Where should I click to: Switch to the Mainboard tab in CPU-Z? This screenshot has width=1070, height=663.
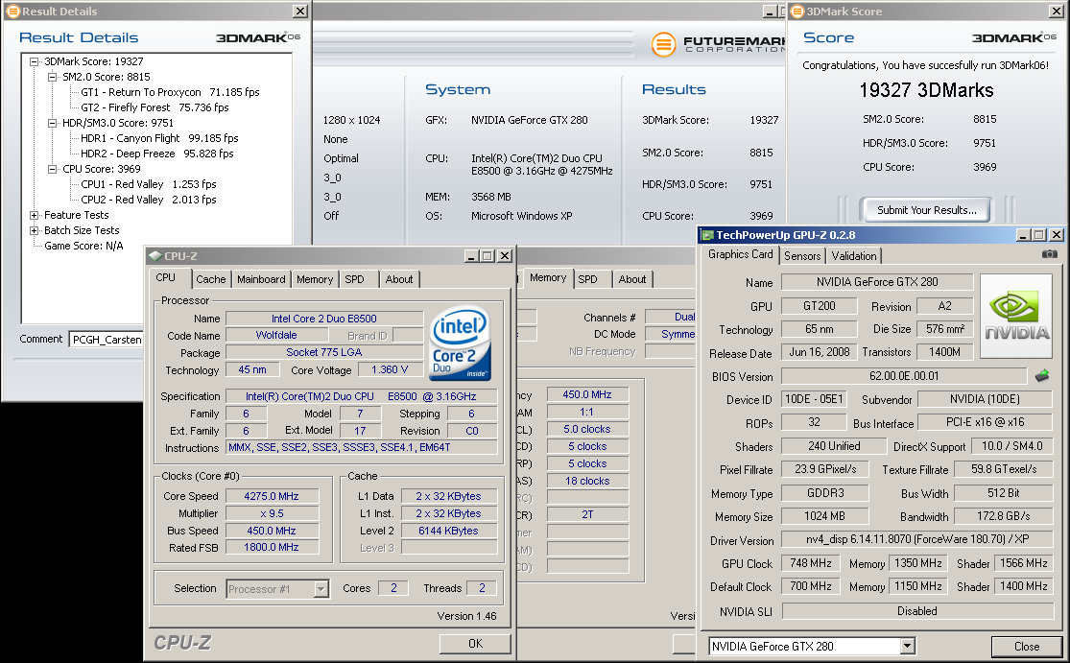[x=261, y=279]
